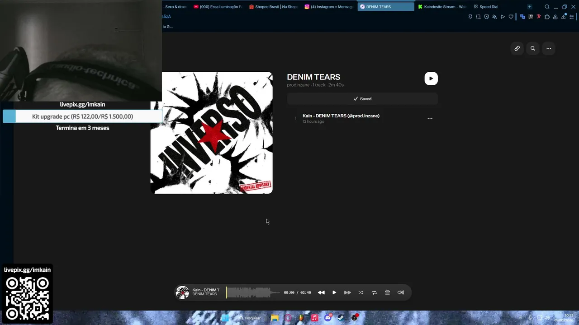The height and width of the screenshot is (325, 579).
Task: Click the send/flow arrow icon in toolbar
Action: click(x=503, y=17)
